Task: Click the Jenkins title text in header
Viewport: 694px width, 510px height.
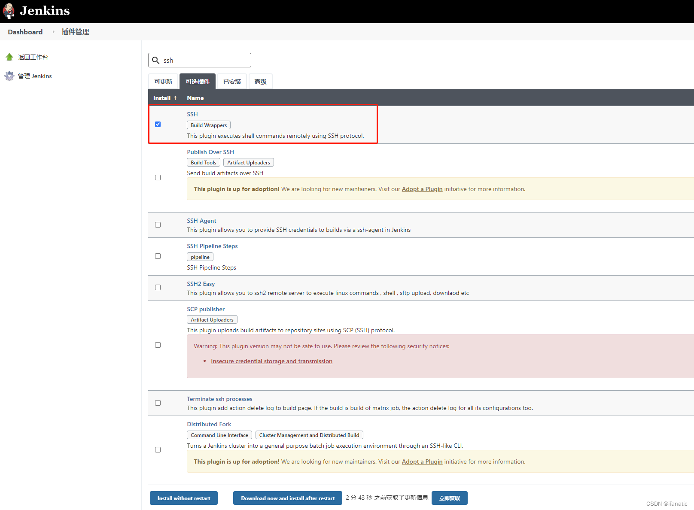Action: click(45, 11)
